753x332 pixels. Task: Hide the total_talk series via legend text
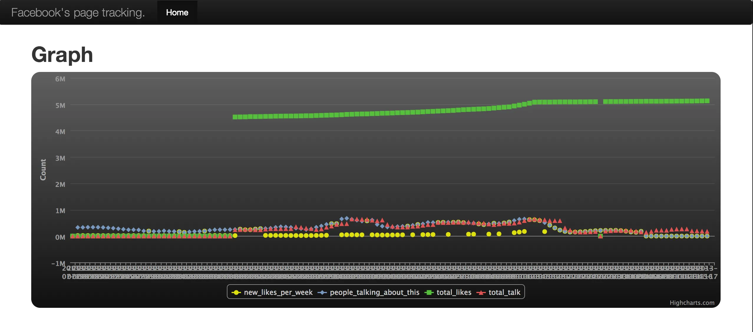(x=504, y=292)
